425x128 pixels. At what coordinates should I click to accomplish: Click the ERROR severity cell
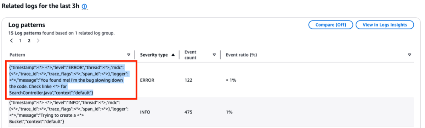pyautogui.click(x=147, y=80)
